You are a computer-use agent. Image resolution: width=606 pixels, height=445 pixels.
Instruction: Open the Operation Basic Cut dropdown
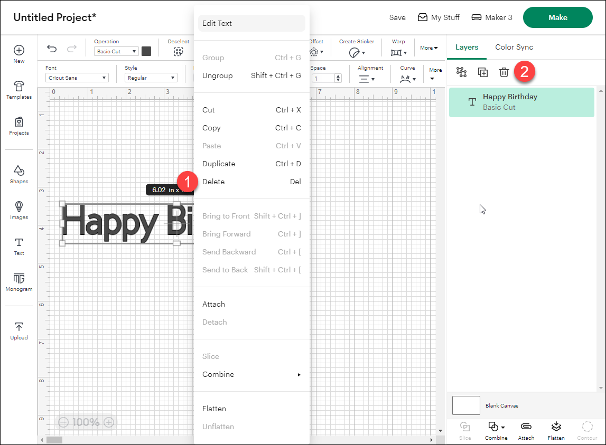[116, 51]
